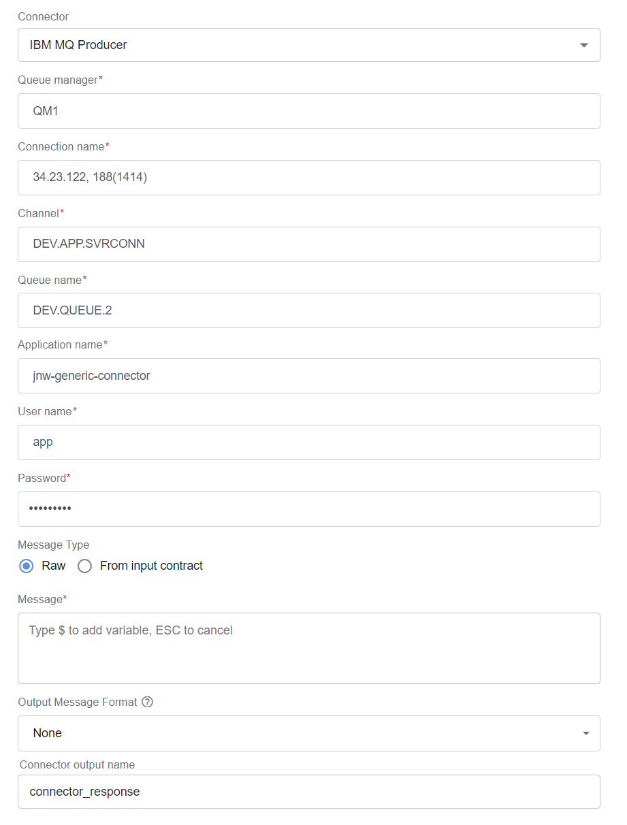This screenshot has width=627, height=825.
Task: Select the Application name field
Action: (309, 376)
